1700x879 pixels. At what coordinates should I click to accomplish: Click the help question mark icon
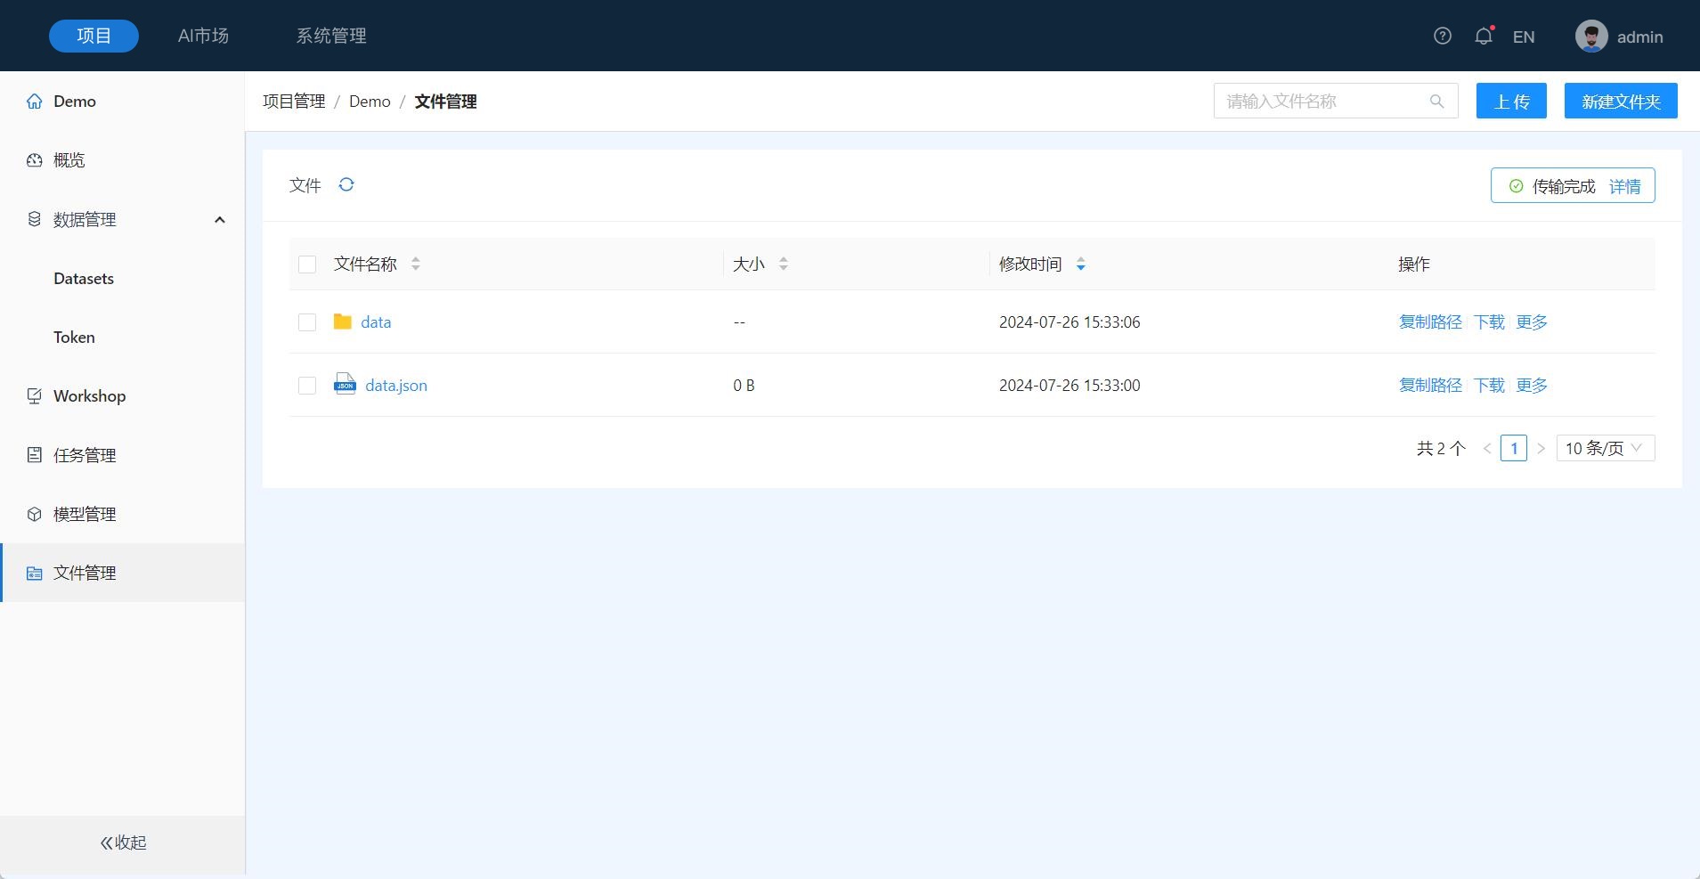tap(1443, 36)
